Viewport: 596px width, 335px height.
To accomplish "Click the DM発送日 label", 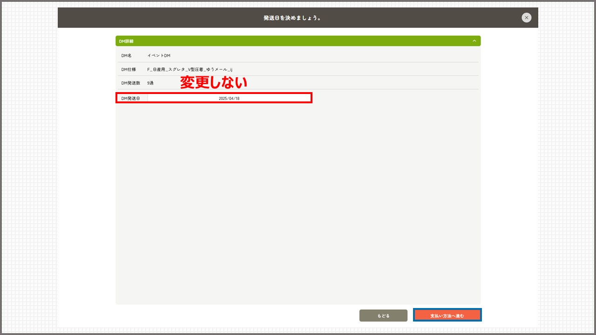I will click(130, 98).
